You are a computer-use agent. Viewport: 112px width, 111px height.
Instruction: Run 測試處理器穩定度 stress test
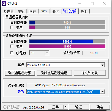coord(54,73)
